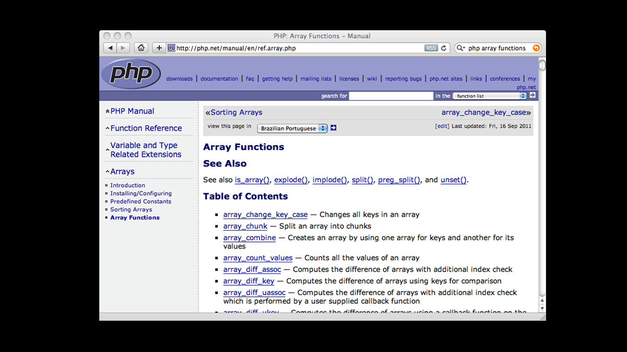The width and height of the screenshot is (627, 352).
Task: Open array_change_key_case in the table of contents
Action: [x=265, y=214]
